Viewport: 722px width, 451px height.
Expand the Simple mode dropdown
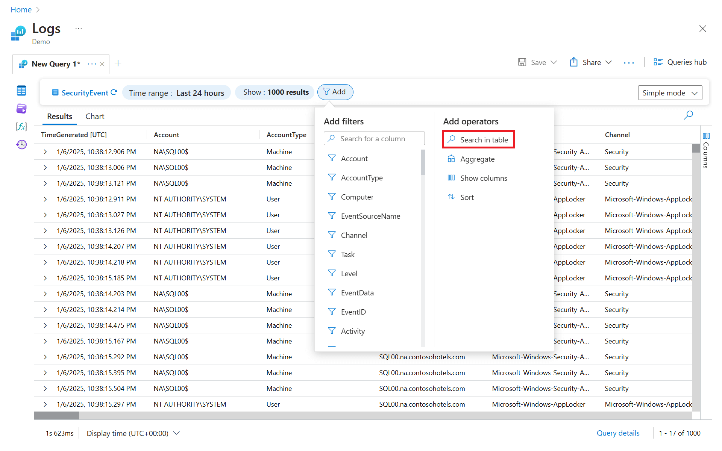coord(670,93)
